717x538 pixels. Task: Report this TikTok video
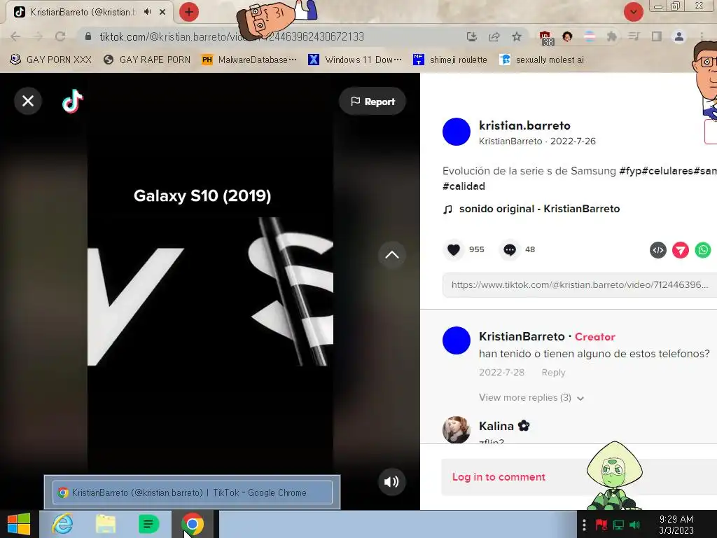tap(373, 102)
